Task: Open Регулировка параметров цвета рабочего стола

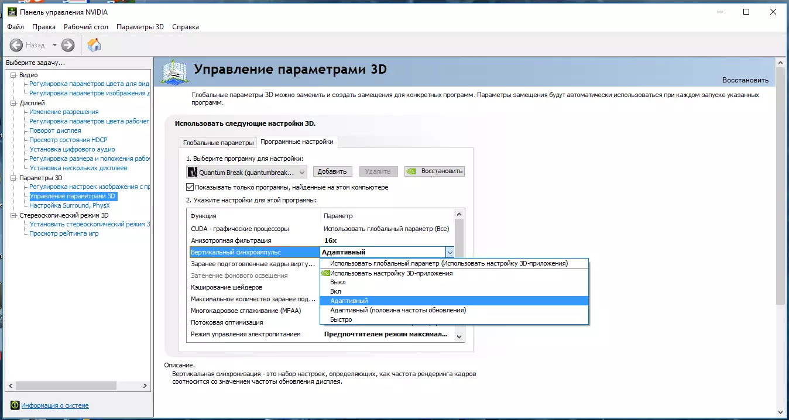Action: point(90,121)
